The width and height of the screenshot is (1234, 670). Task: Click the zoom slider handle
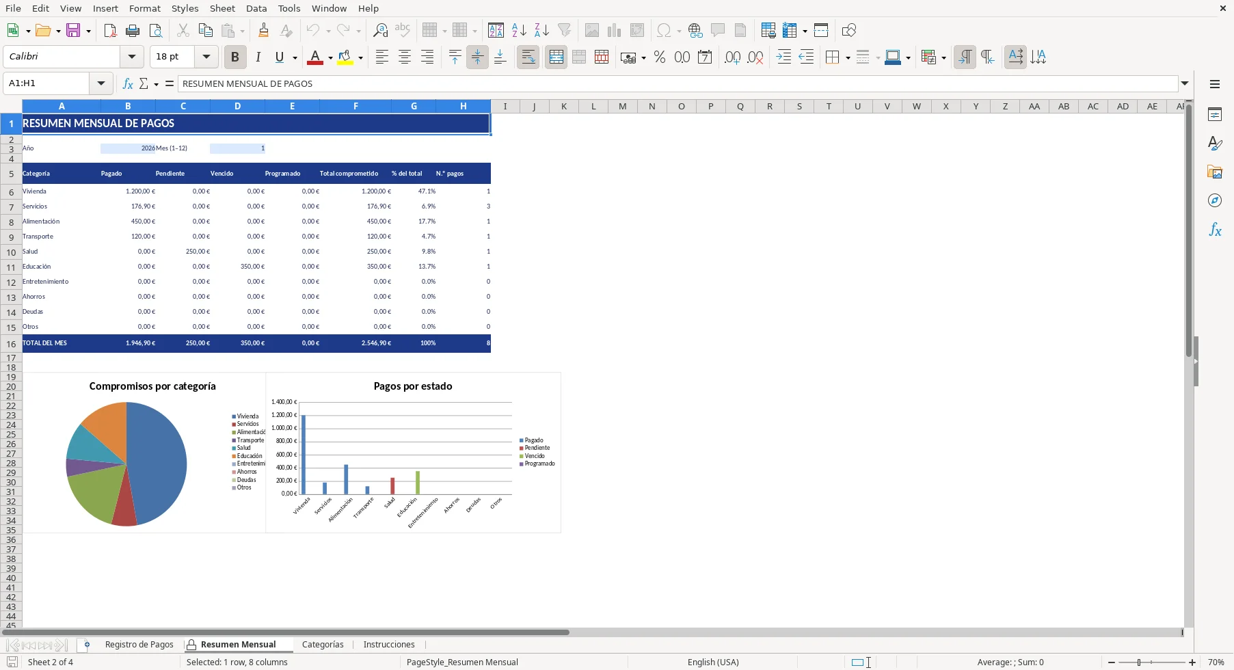[x=1139, y=662]
